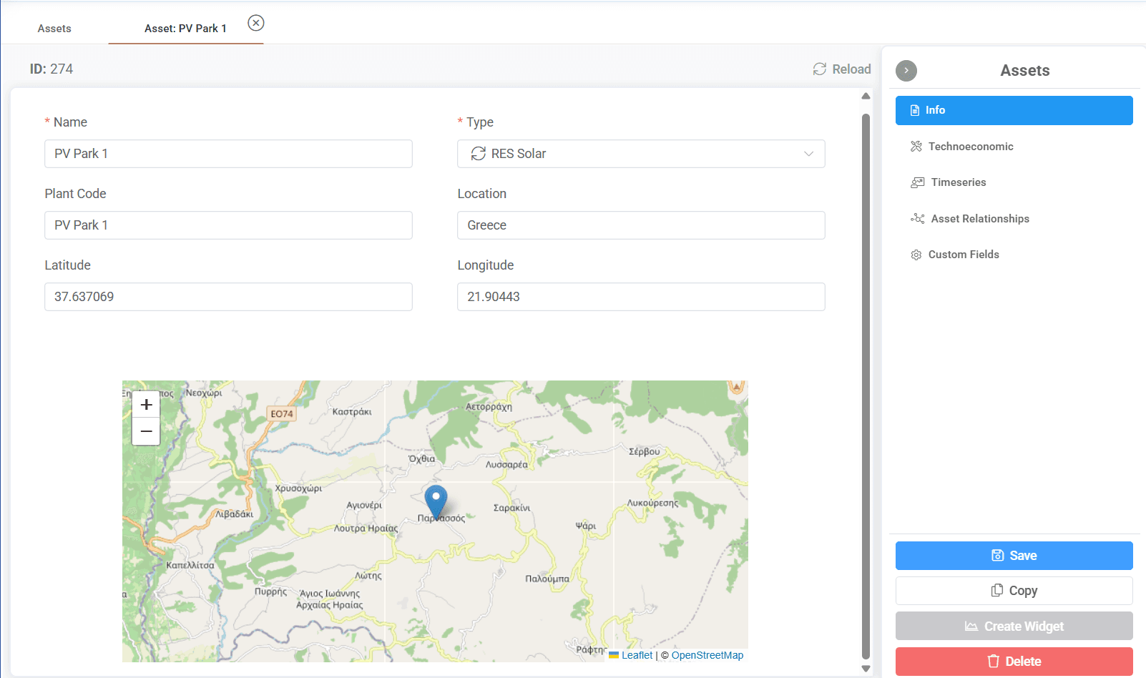Screen dimensions: 1146x678
Task: Click the ID: 274 text
Action: (52, 69)
